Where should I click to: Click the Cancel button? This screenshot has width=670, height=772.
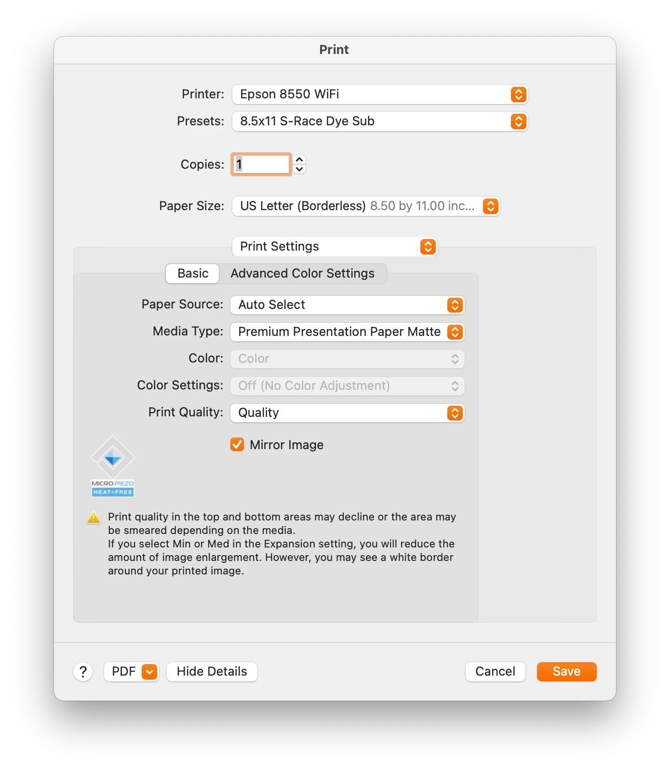click(496, 672)
